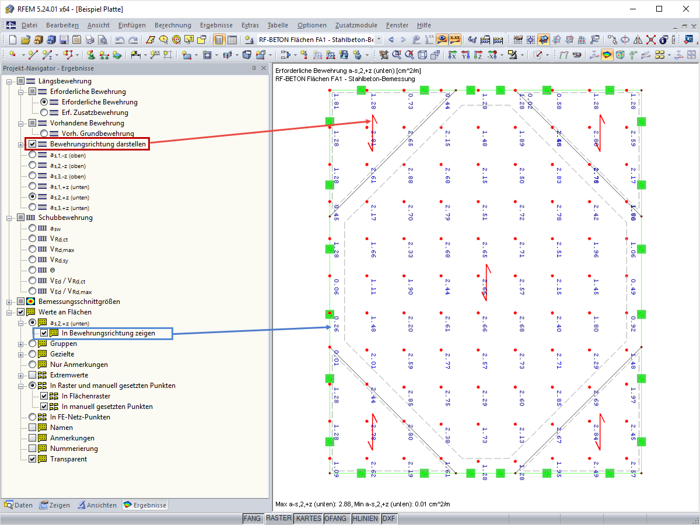
Task: Toggle HLINIEN in status bar
Action: point(365,519)
